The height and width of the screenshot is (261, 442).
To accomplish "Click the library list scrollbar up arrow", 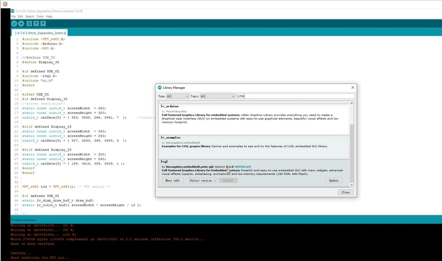I will [x=351, y=104].
